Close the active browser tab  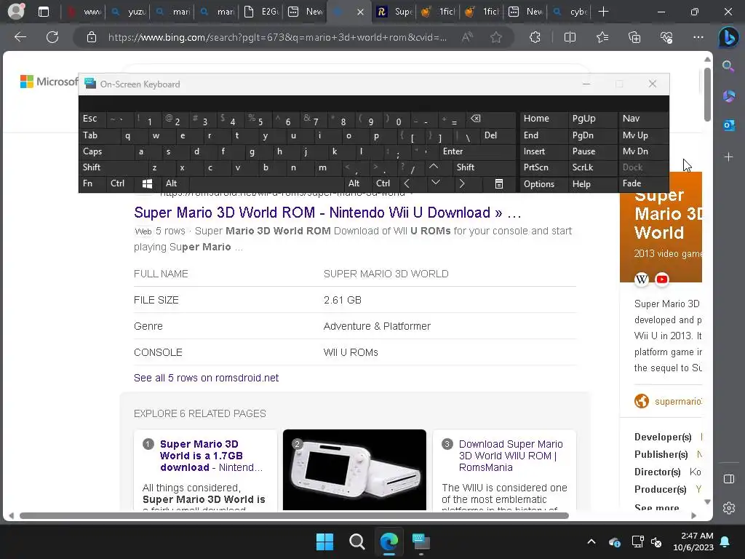pyautogui.click(x=361, y=12)
